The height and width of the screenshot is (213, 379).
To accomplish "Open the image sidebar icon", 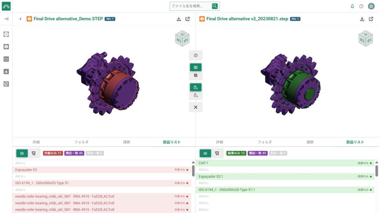I will click(x=6, y=71).
